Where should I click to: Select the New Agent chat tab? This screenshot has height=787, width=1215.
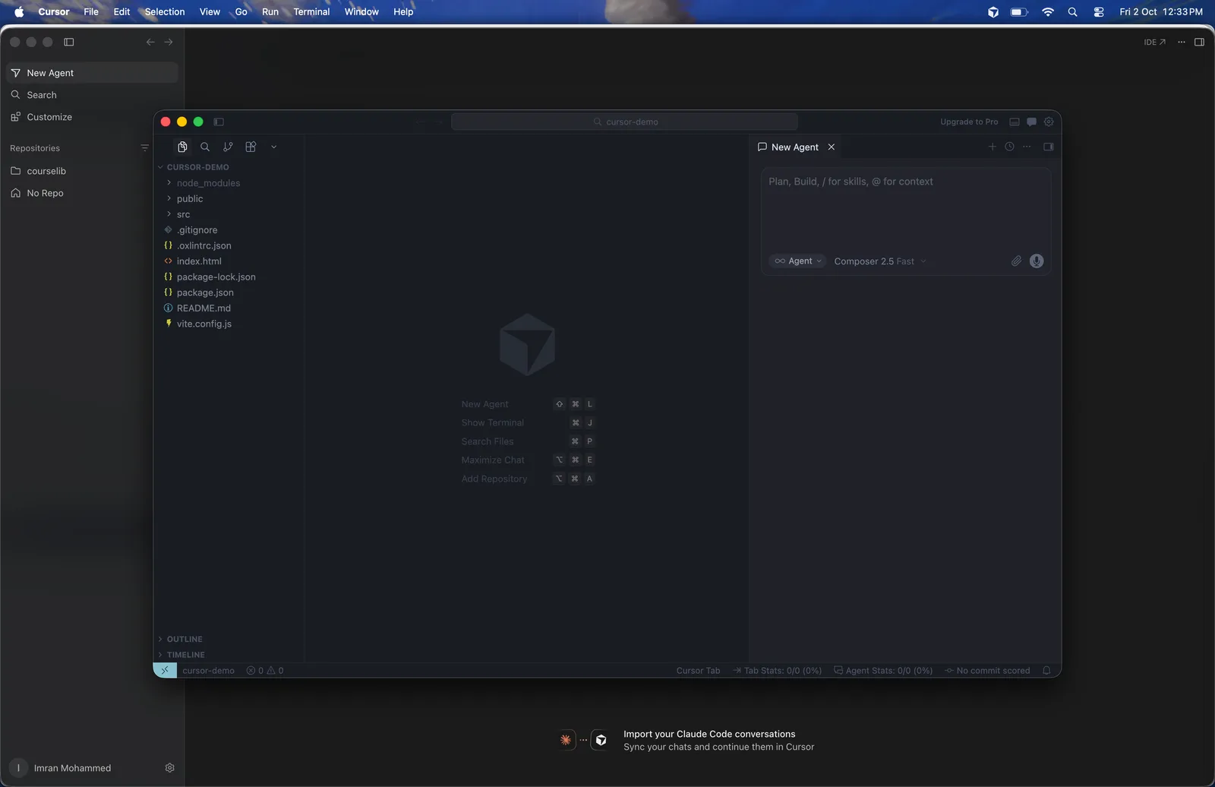pos(794,147)
